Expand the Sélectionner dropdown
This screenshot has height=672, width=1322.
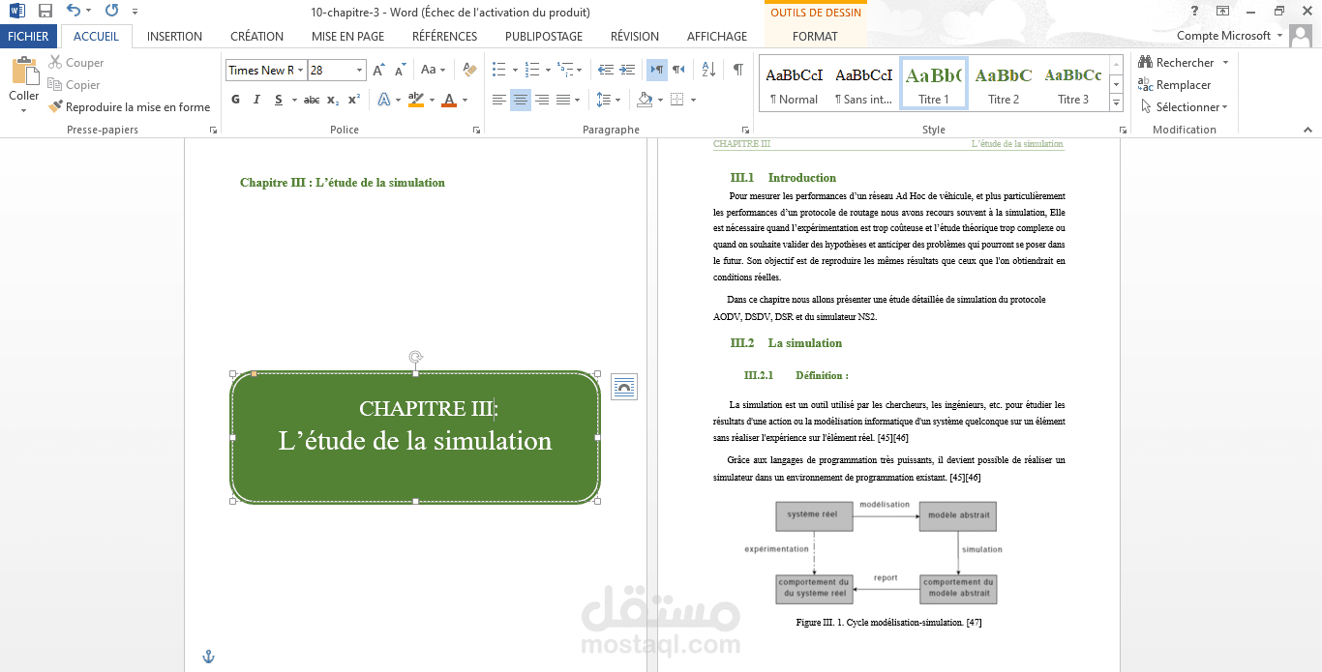point(1185,107)
